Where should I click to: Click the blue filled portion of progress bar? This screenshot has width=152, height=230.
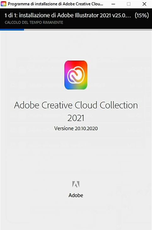[12, 30]
